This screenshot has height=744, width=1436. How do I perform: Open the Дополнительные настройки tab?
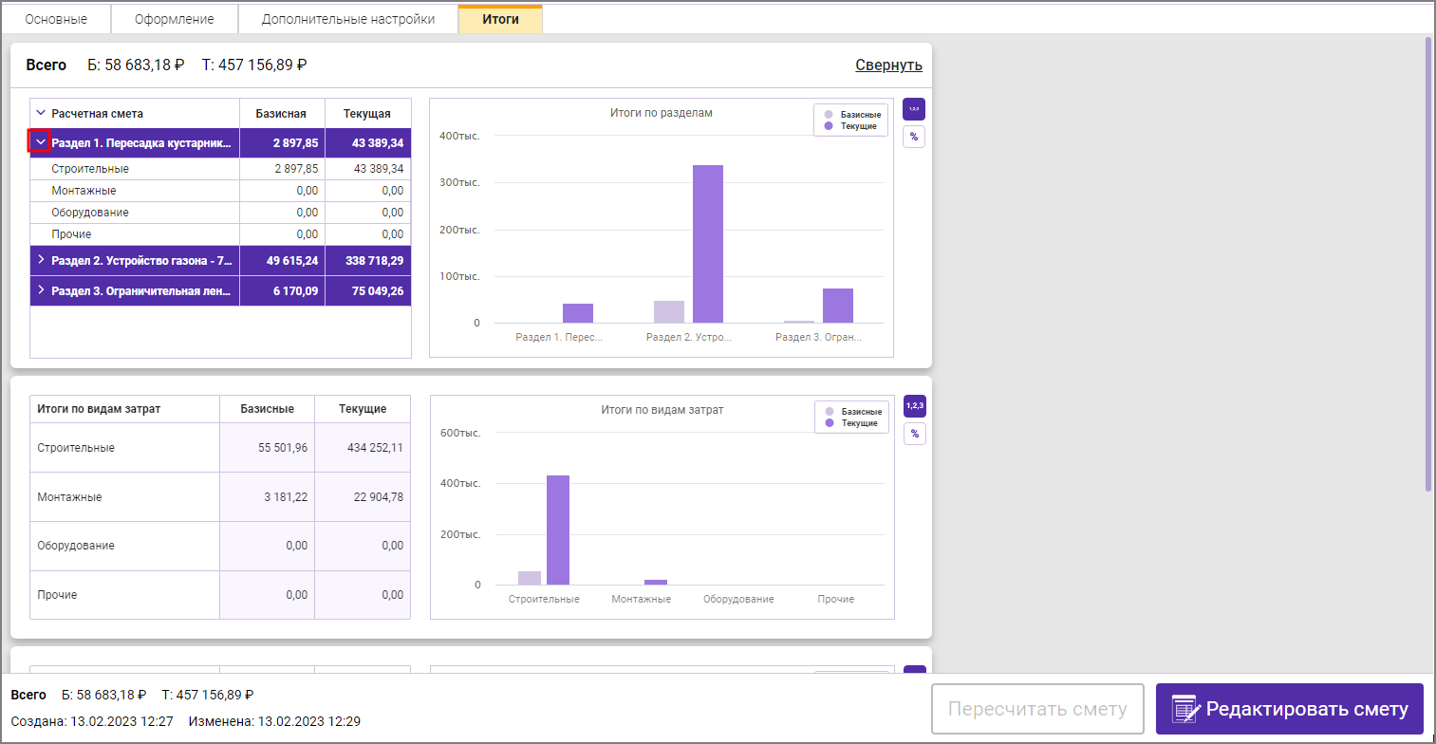[x=347, y=19]
